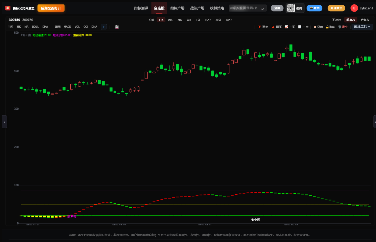Open the 画线工具 dropdown

(362, 27)
